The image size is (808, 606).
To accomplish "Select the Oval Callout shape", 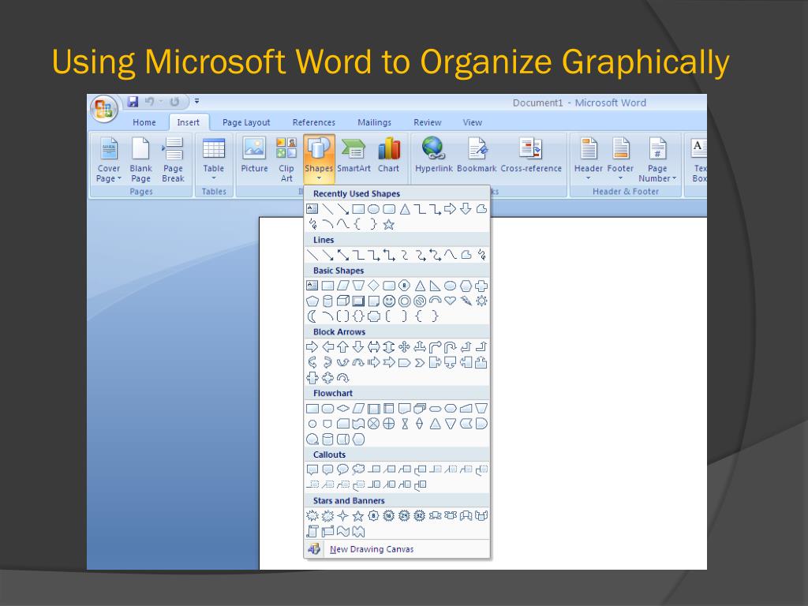I will pos(342,469).
